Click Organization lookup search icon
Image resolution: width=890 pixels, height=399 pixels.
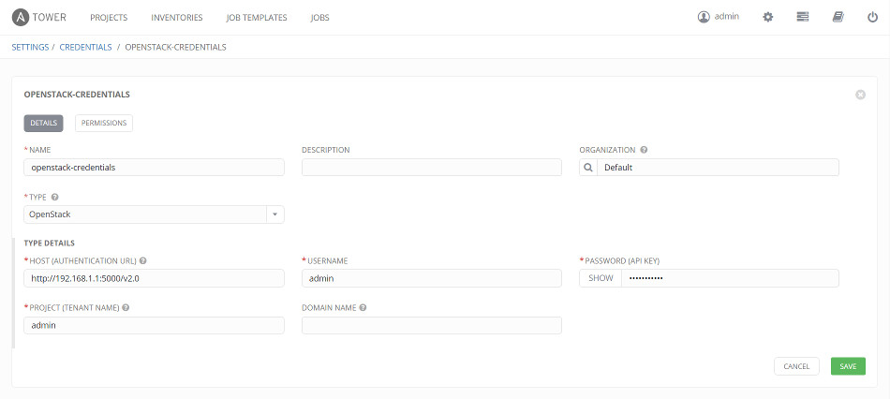pyautogui.click(x=588, y=168)
